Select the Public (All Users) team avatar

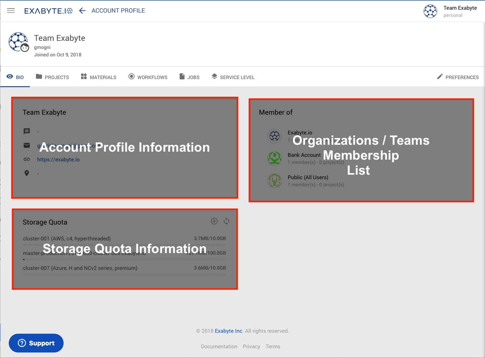(x=274, y=181)
